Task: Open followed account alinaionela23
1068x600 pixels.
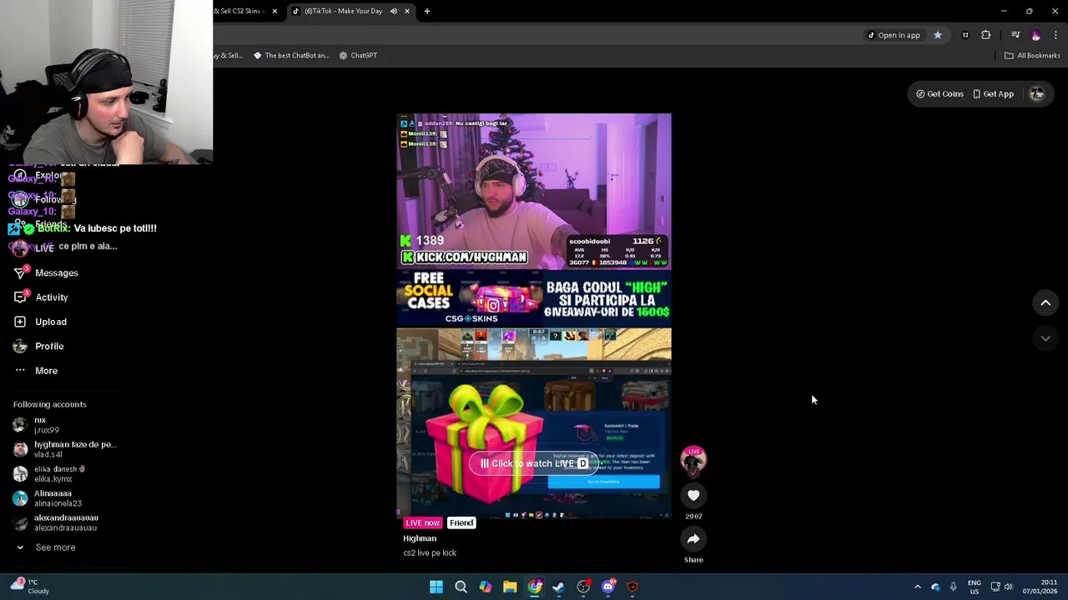Action: (48, 498)
